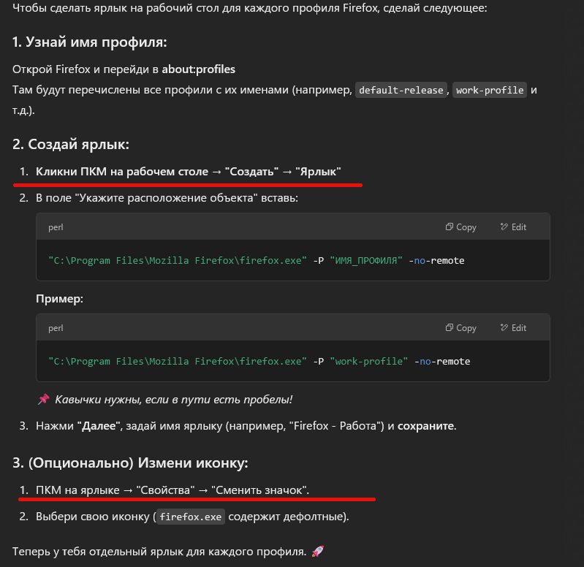
Task: Copy the ИМЯ_ПРОФИЛЯ command code block
Action: pyautogui.click(x=460, y=227)
